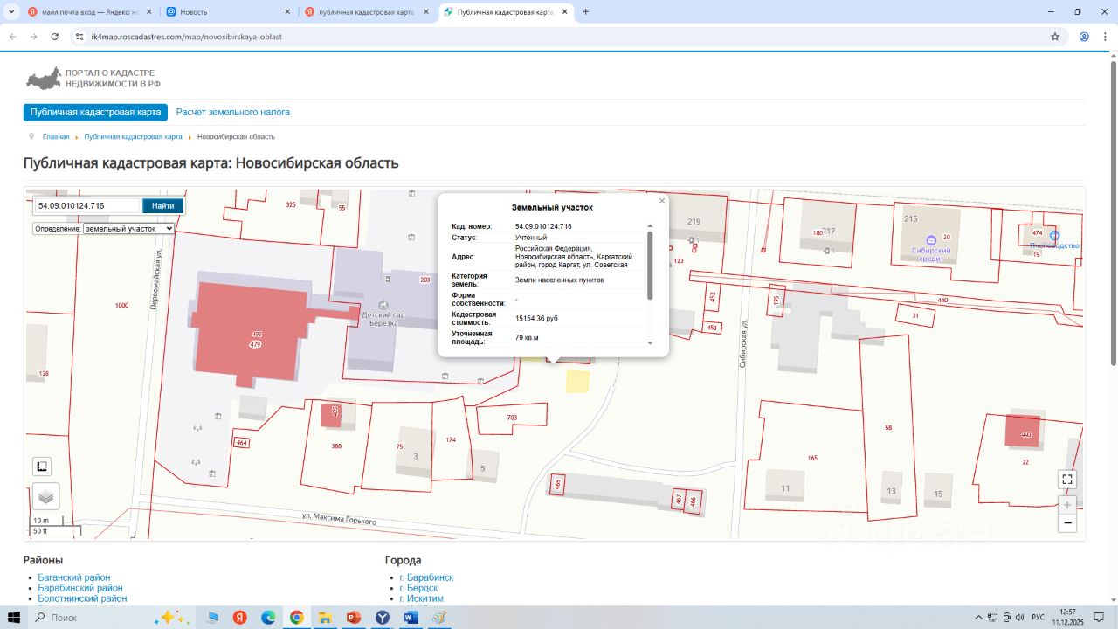Viewport: 1118px width, 629px height.
Task: Follow the г. Бердск city link
Action: (418, 588)
